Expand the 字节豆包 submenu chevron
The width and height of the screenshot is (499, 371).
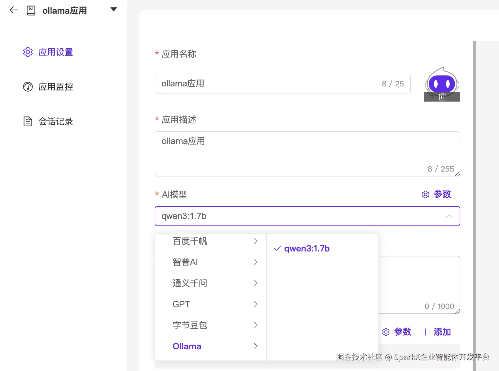(256, 325)
